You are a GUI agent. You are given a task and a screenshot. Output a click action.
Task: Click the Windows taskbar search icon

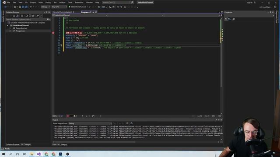point(10,154)
